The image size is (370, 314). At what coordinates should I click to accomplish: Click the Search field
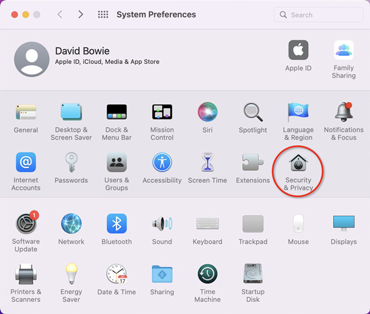[319, 15]
